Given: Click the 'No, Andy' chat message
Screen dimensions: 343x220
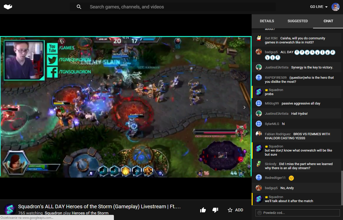Looking at the screenshot, I should coord(287,188).
